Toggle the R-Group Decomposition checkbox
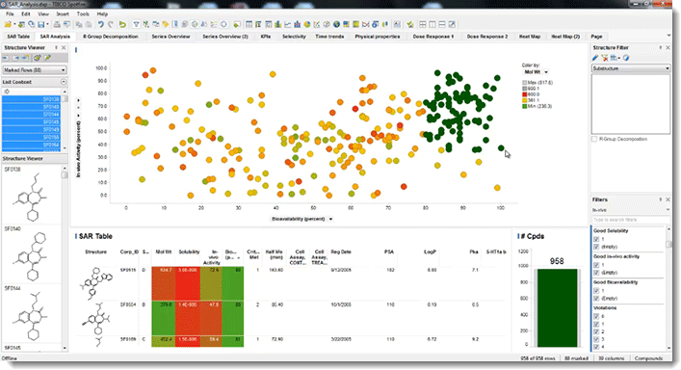The width and height of the screenshot is (681, 370). tap(594, 139)
